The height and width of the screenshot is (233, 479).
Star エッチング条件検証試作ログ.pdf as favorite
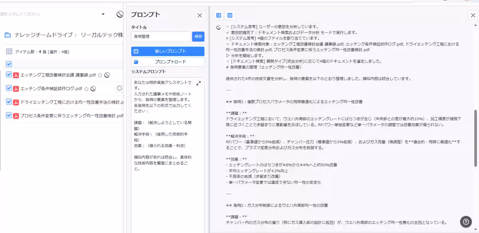86,89
